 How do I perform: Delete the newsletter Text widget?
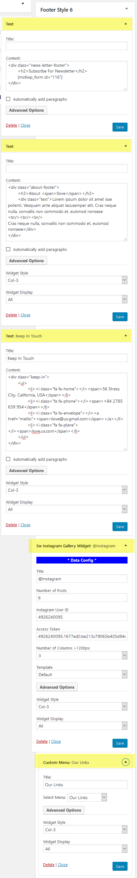point(11,125)
